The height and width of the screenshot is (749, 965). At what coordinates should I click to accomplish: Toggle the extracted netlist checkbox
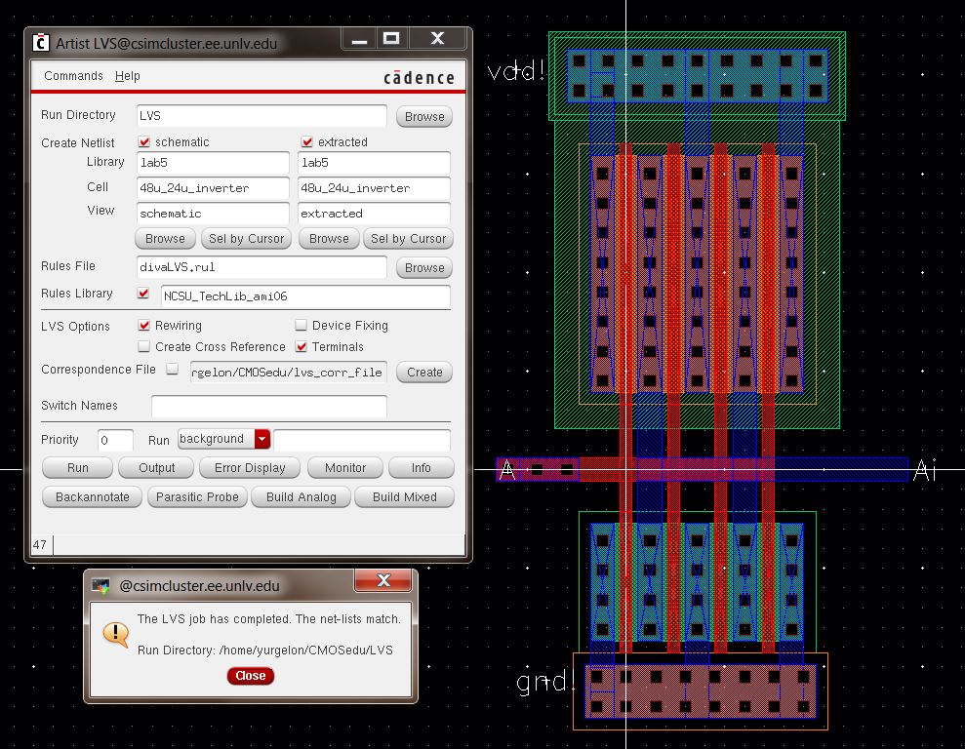[307, 142]
